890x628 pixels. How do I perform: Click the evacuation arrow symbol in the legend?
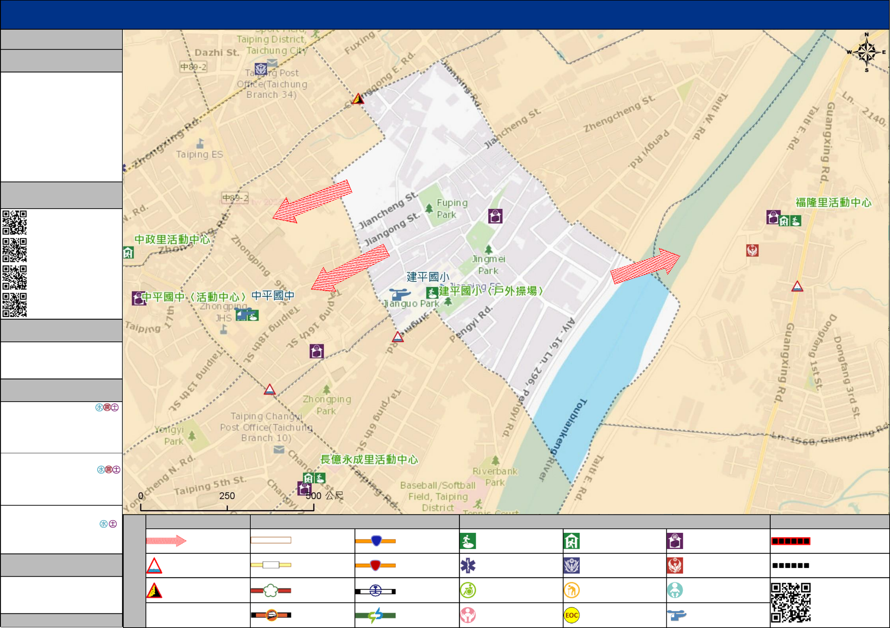click(166, 540)
